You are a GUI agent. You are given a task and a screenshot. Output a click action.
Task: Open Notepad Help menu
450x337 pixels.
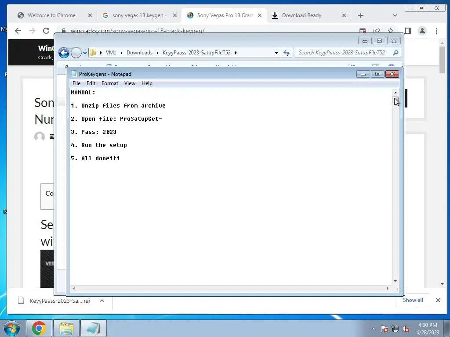pyautogui.click(x=147, y=83)
